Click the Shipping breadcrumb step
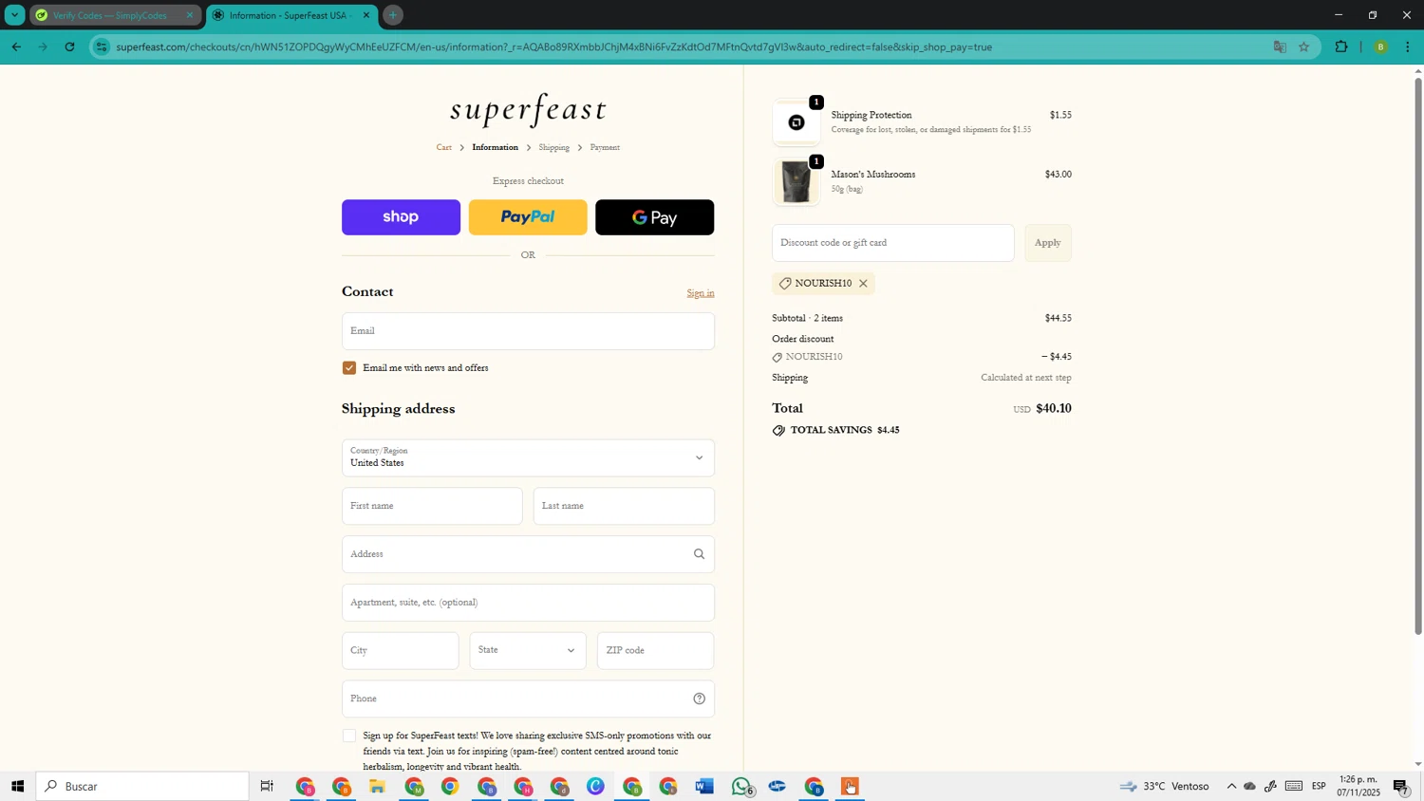 [x=554, y=148]
